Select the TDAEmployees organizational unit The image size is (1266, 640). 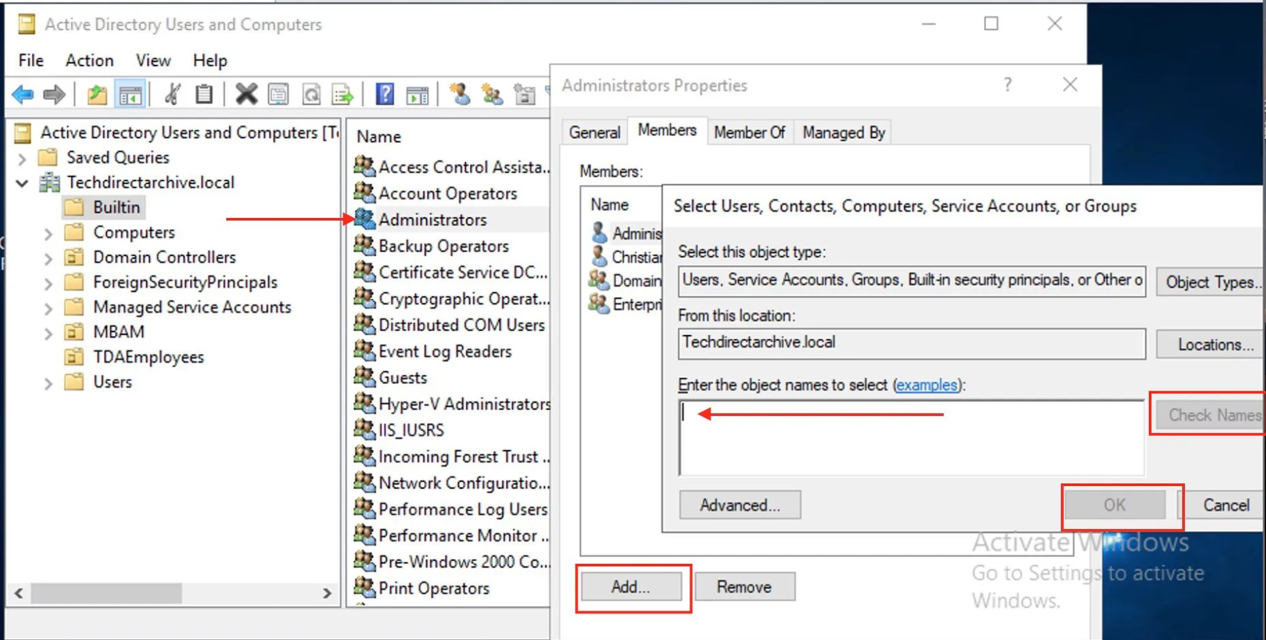[149, 357]
